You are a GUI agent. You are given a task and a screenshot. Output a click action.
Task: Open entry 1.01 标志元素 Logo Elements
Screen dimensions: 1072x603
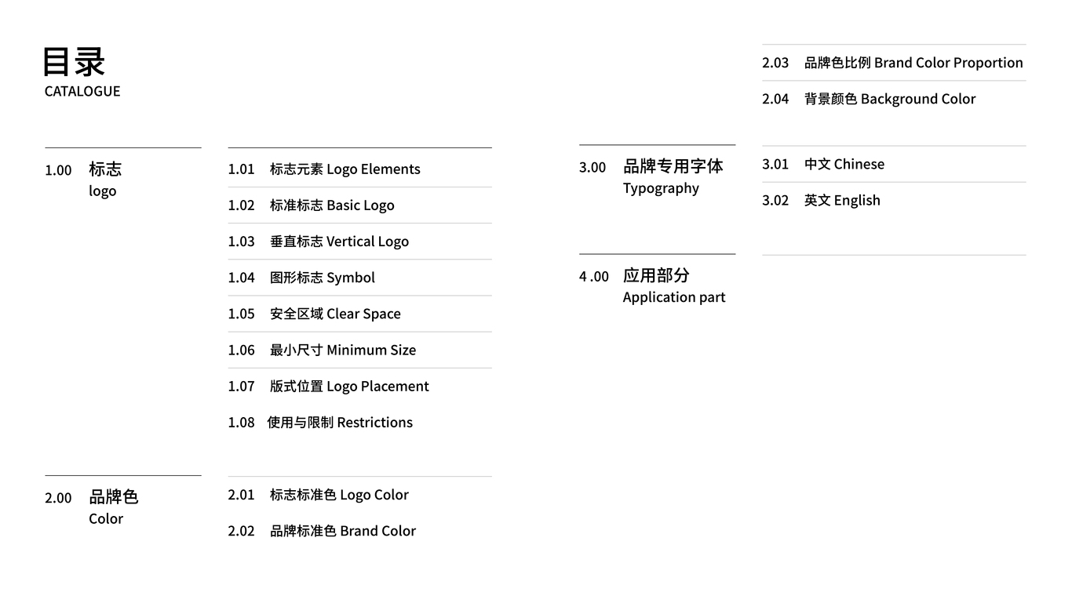coord(324,169)
